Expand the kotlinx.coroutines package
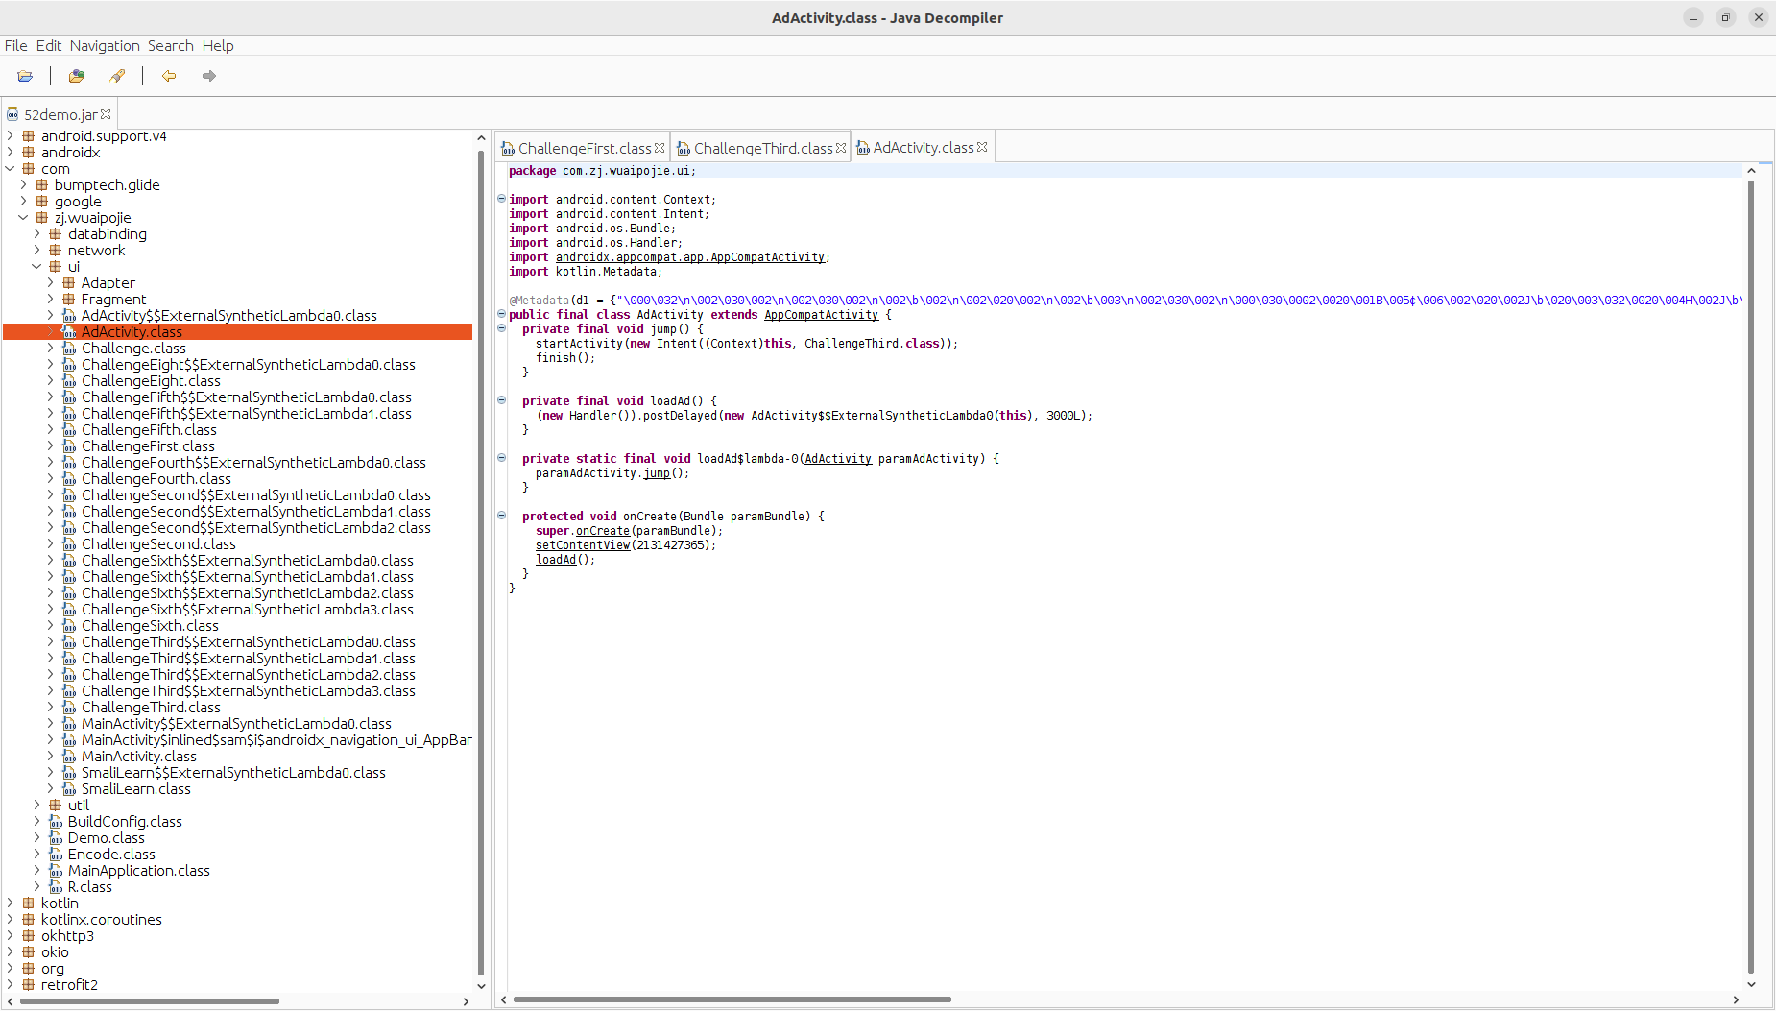This screenshot has height=1011, width=1776. point(11,920)
